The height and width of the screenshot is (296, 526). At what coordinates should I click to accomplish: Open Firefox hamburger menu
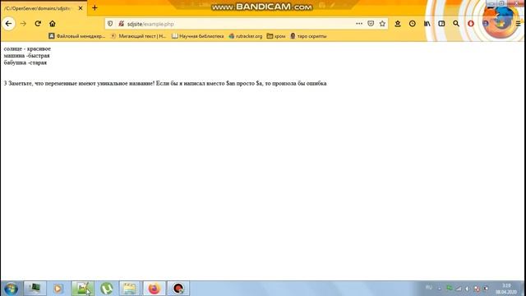click(x=519, y=24)
